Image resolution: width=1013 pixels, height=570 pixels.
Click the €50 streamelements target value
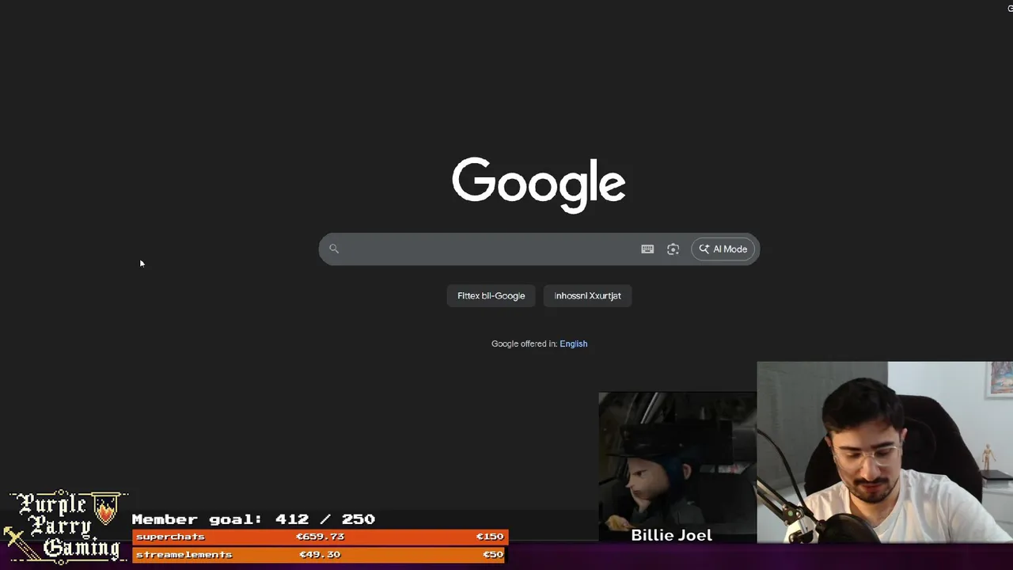493,554
